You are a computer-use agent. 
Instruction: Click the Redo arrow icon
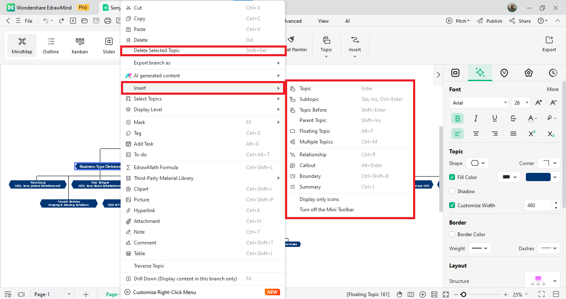click(x=61, y=21)
